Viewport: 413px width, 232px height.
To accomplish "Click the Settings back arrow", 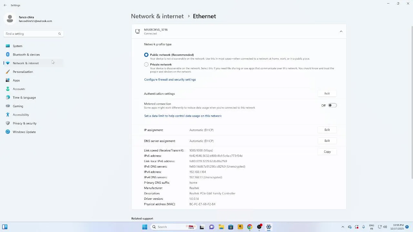I will (5, 5).
